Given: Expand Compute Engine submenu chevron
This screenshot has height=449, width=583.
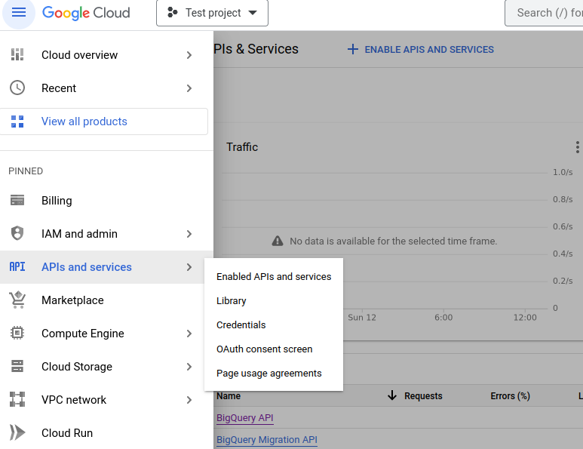Looking at the screenshot, I should (x=189, y=334).
